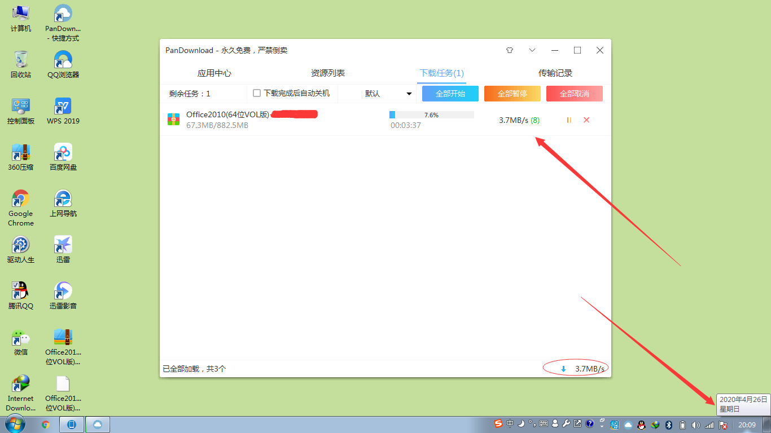Viewport: 771px width, 433px height.
Task: Open the Office201 archive file on the desktop
Action: click(x=63, y=347)
